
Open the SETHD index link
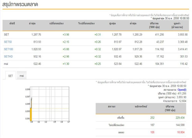(8, 57)
